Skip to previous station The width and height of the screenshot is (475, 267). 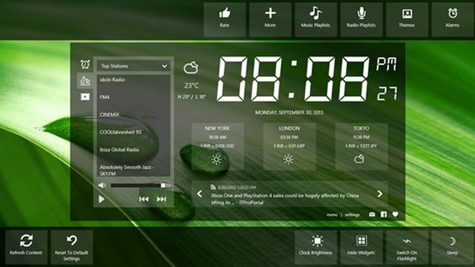144,199
